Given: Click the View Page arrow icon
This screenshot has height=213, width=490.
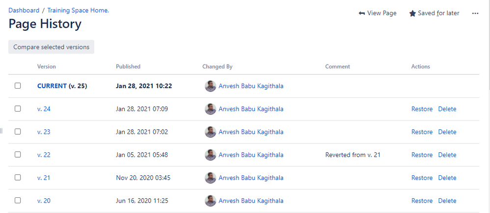Looking at the screenshot, I should click(362, 13).
